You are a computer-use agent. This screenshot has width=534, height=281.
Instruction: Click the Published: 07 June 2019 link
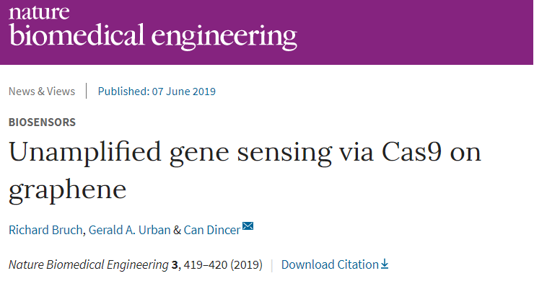(x=157, y=92)
